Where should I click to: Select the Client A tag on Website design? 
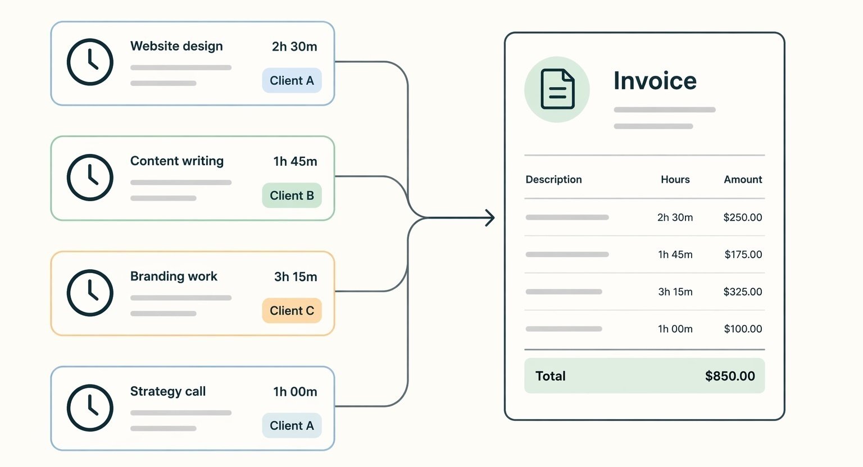tap(292, 80)
